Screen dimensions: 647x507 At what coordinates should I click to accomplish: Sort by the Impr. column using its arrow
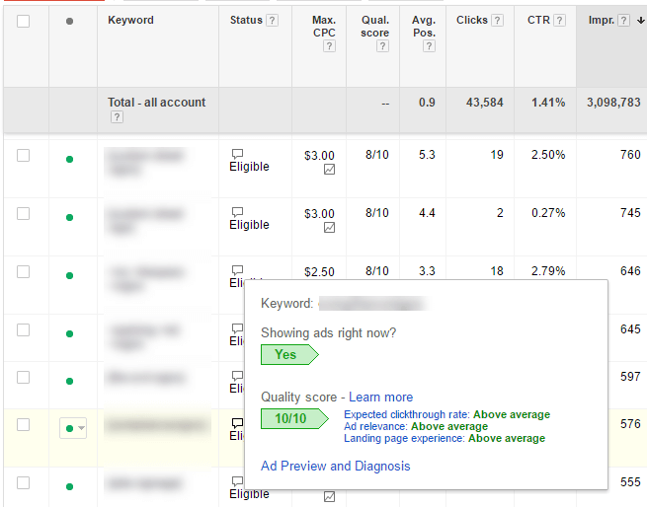pos(637,21)
